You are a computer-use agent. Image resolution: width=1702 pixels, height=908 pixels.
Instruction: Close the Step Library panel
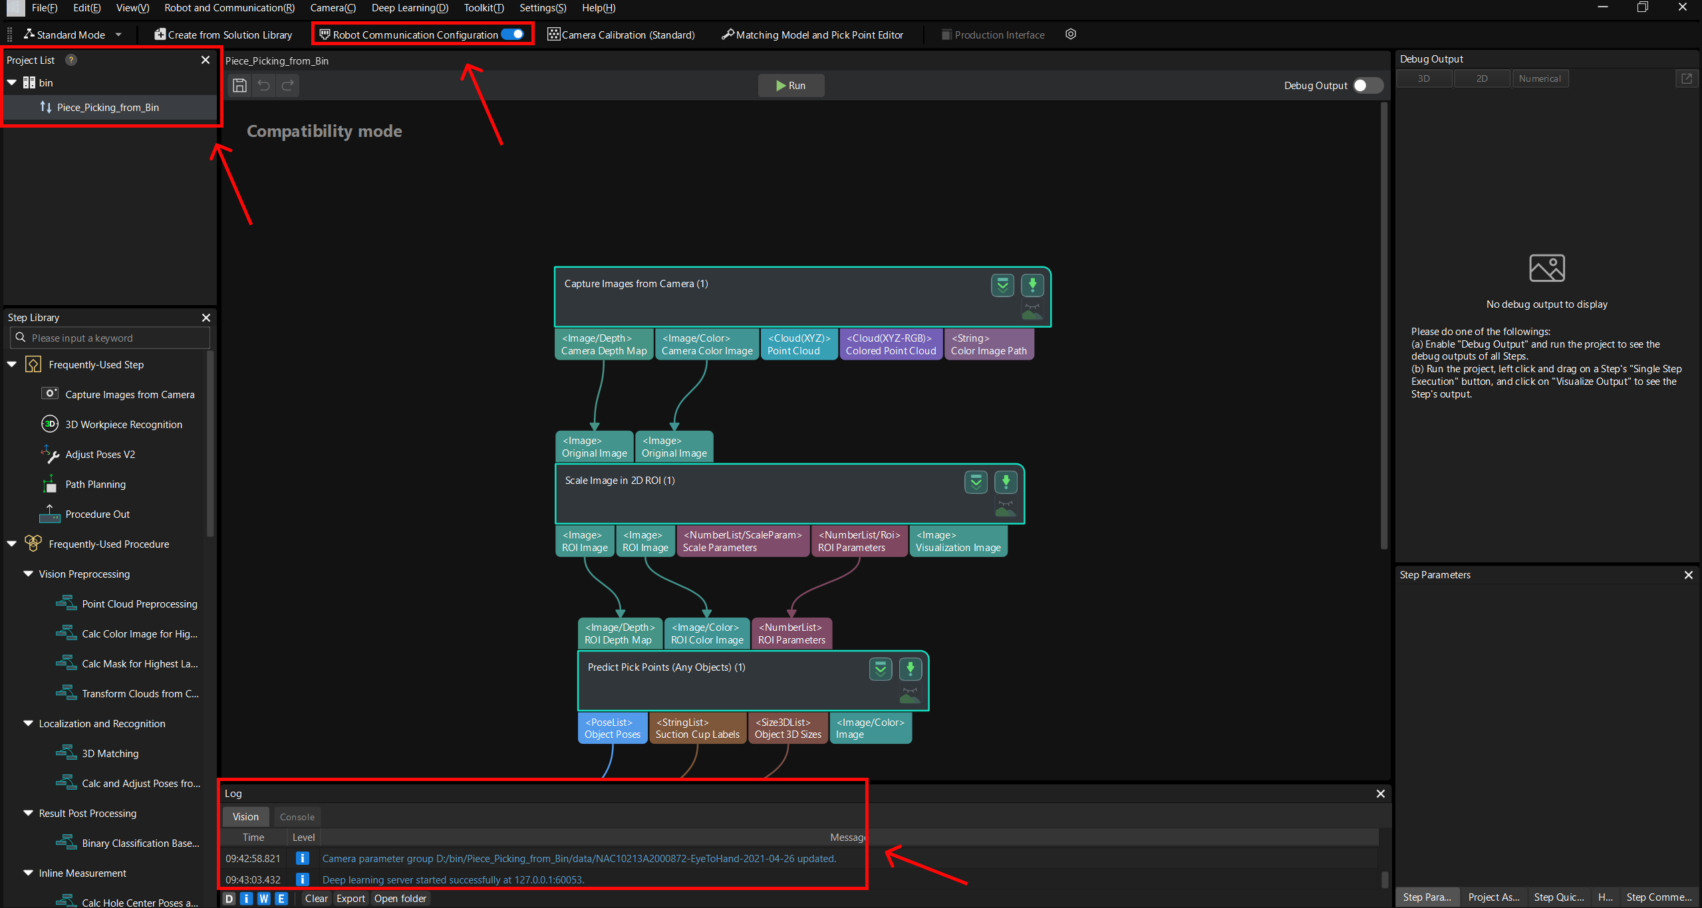pyautogui.click(x=206, y=318)
